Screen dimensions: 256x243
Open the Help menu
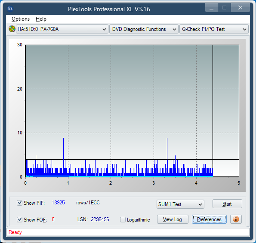pos(41,19)
